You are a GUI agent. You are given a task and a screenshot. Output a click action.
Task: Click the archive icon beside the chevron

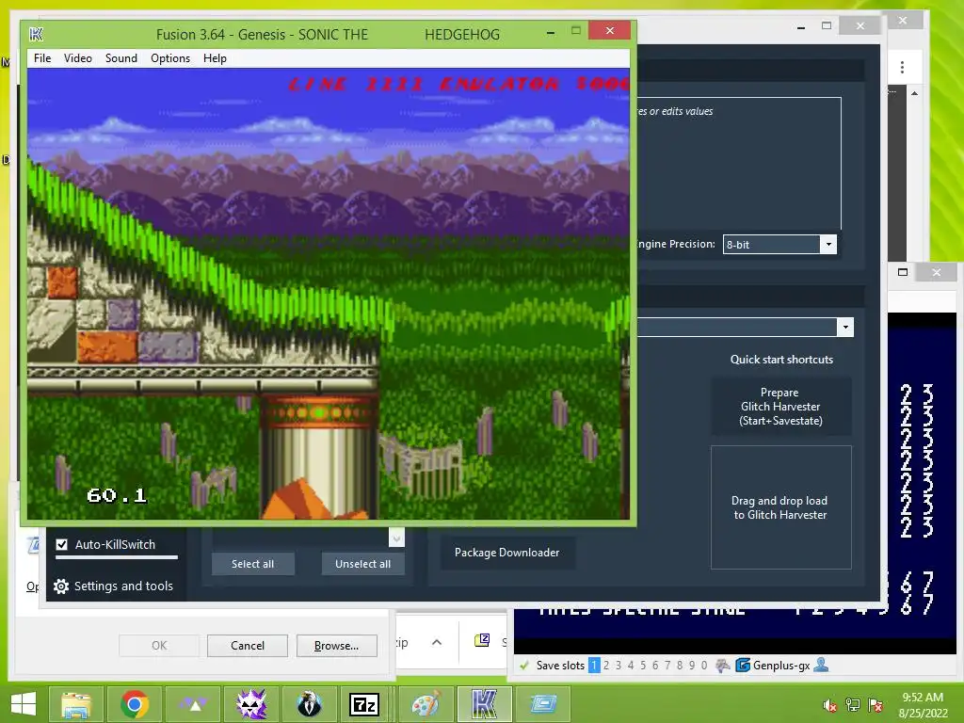(x=483, y=640)
